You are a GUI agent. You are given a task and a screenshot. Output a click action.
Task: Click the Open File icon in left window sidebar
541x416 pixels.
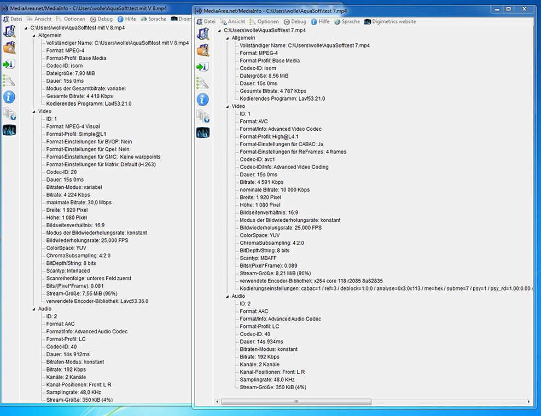point(9,31)
